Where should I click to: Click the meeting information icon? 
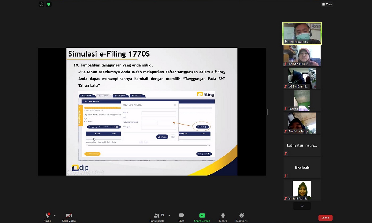pos(41,4)
